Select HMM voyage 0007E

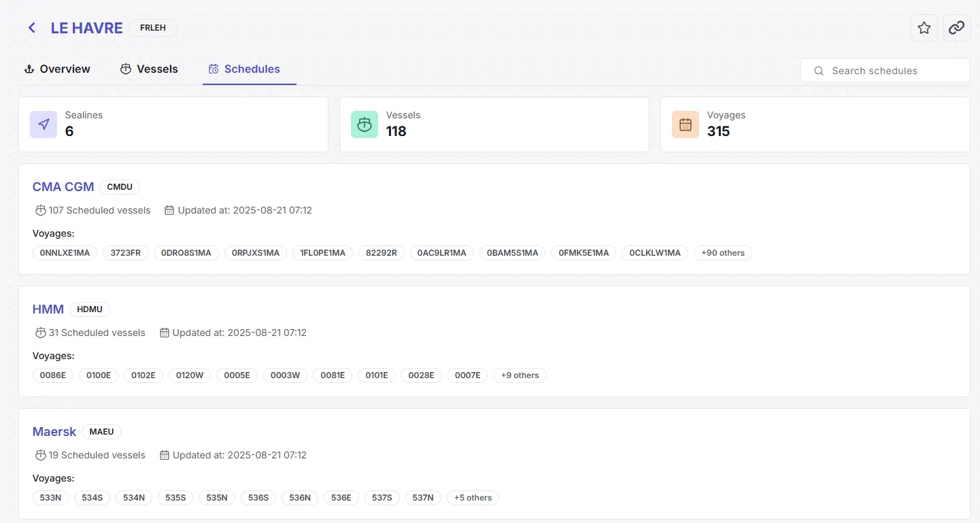468,375
